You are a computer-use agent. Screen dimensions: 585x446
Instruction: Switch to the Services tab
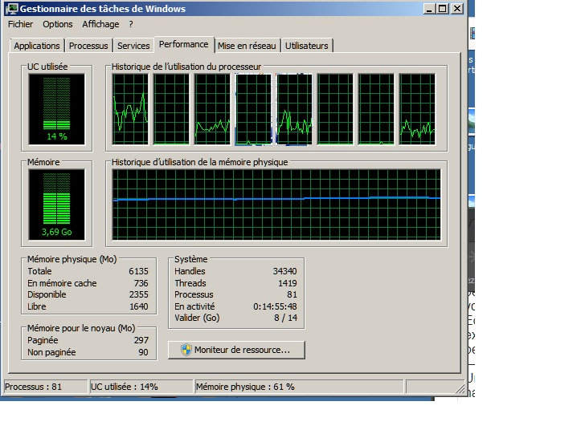tap(133, 46)
